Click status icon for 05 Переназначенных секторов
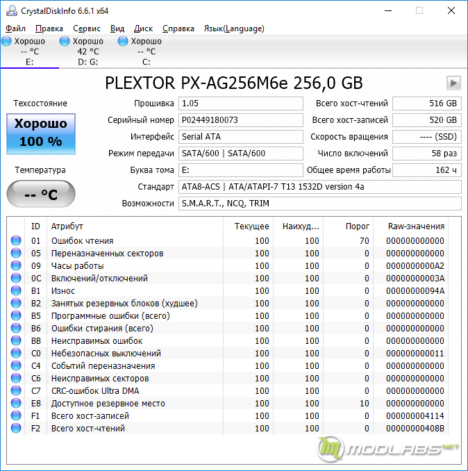Screen dimensions: 468x471 point(16,254)
